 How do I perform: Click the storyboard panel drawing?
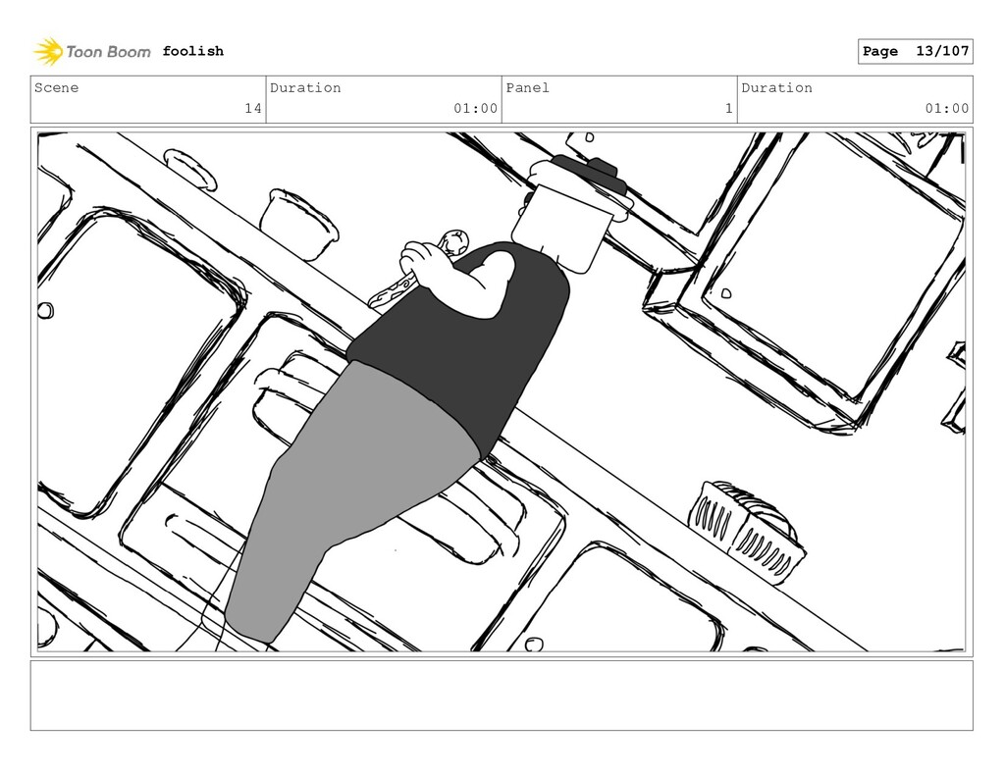pyautogui.click(x=502, y=392)
